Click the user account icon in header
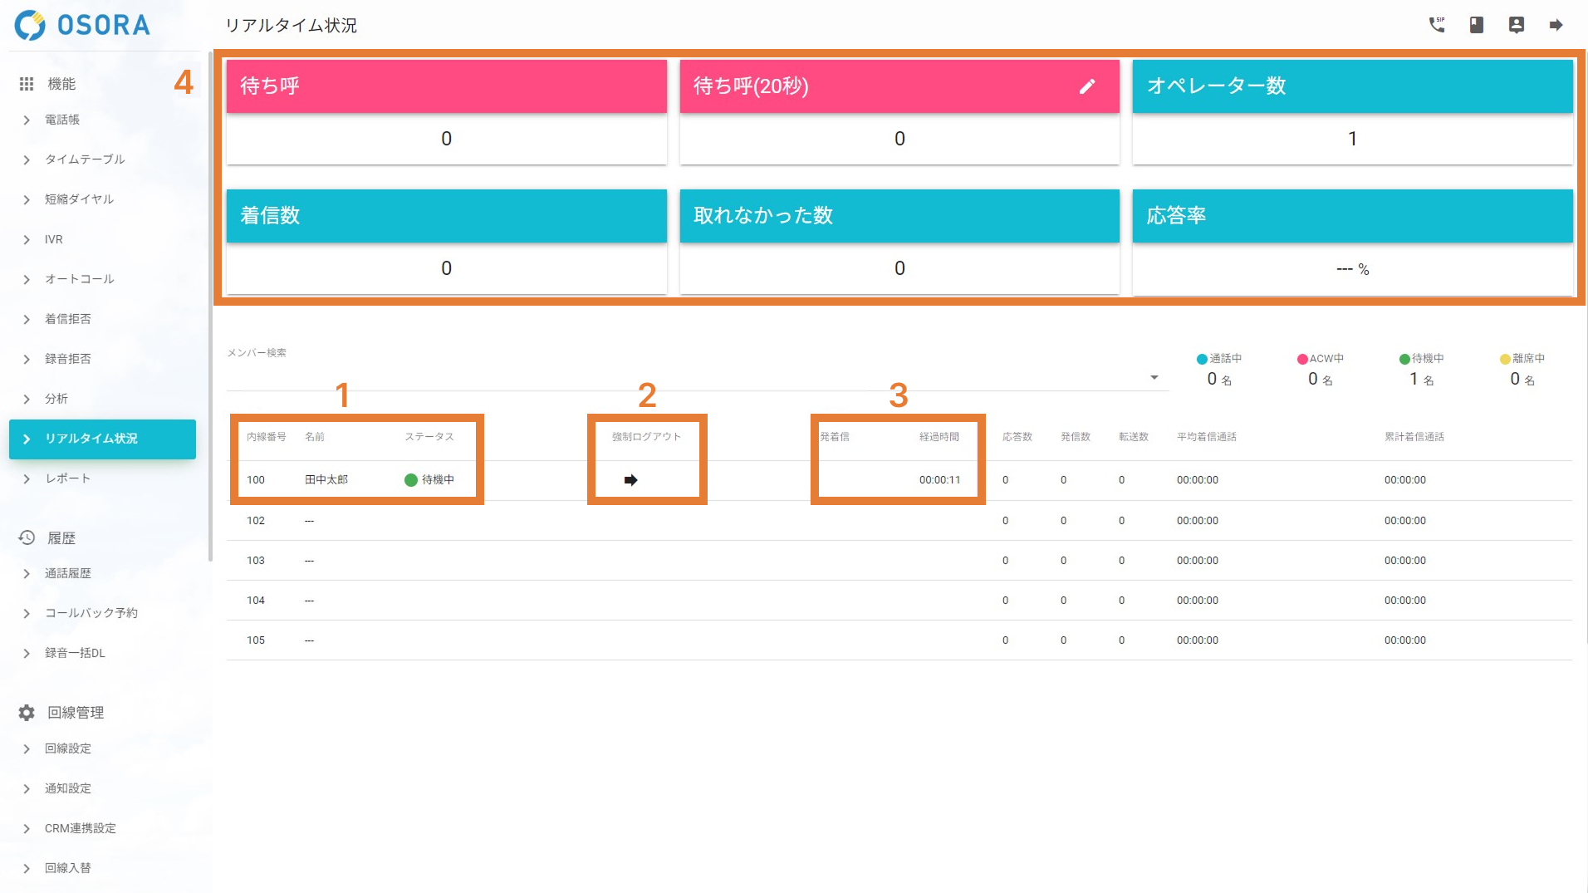Viewport: 1588px width, 893px height. (1516, 25)
